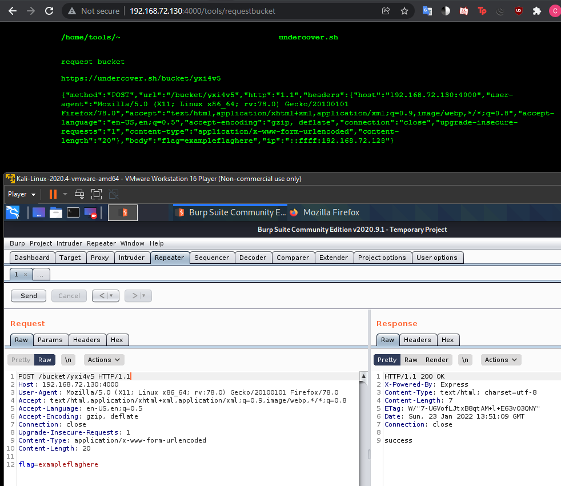Send the Repeater request

[x=29, y=296]
